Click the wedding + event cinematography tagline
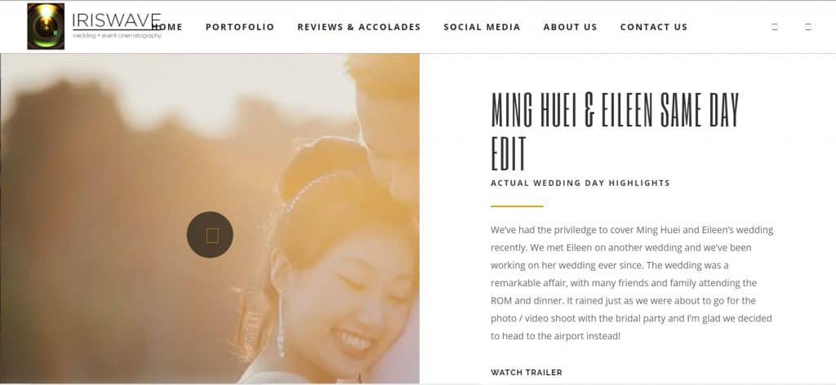The image size is (836, 385). (x=117, y=36)
